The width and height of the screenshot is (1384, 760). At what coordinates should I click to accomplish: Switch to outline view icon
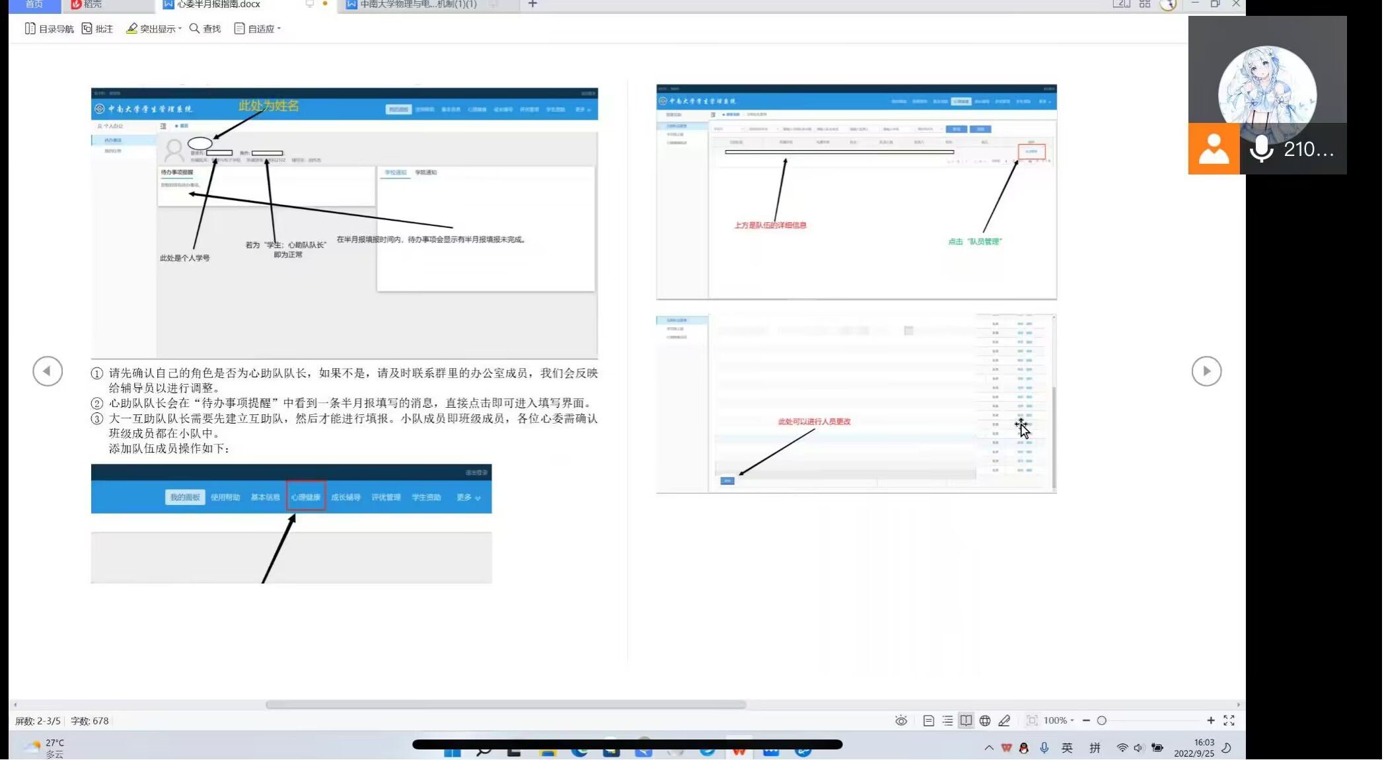coord(948,722)
